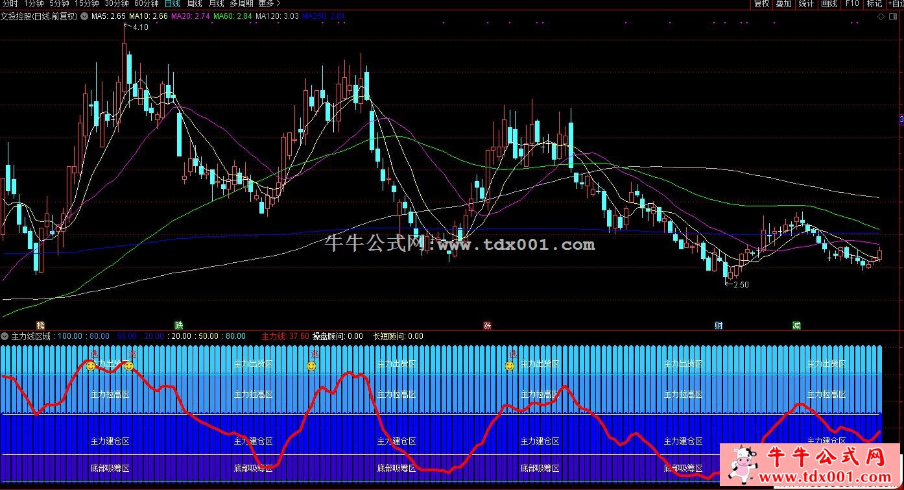
Task: Select the 30分钟 period tab
Action: point(117,4)
